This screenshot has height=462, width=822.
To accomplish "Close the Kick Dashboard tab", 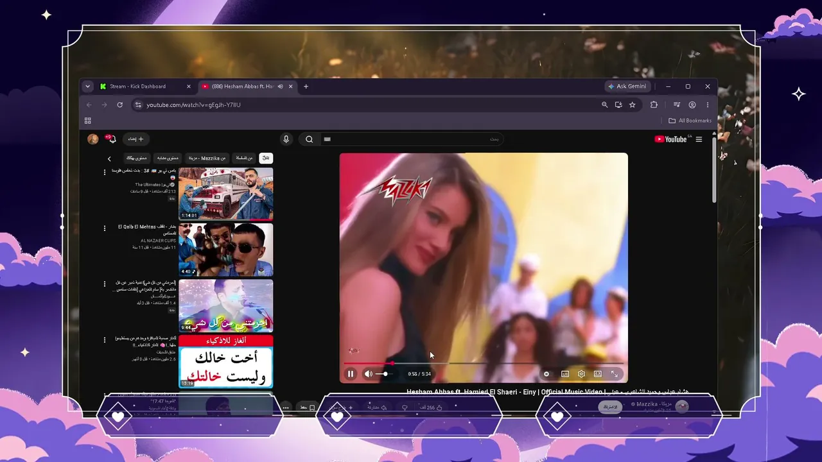I will (189, 87).
